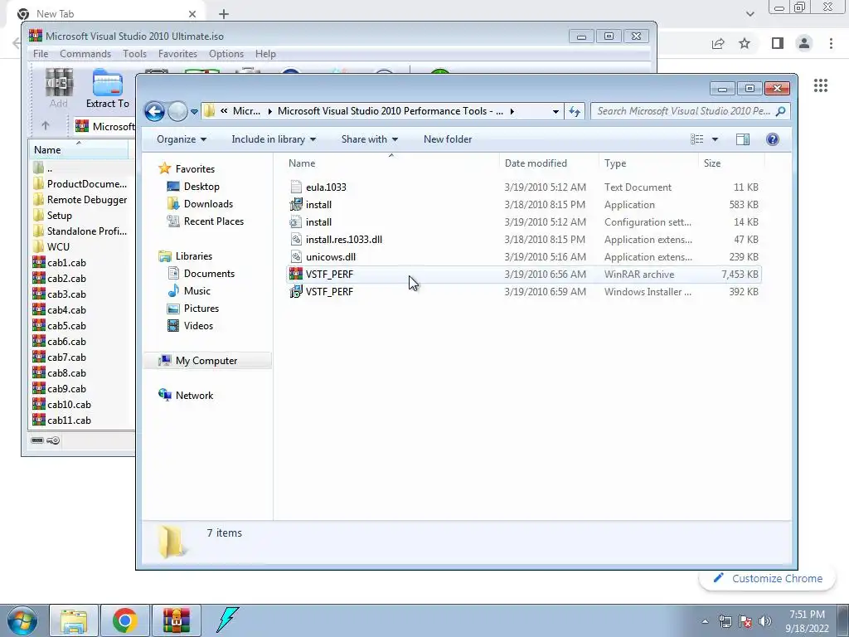This screenshot has width=849, height=637.
Task: Open Videos library
Action: tap(191, 325)
